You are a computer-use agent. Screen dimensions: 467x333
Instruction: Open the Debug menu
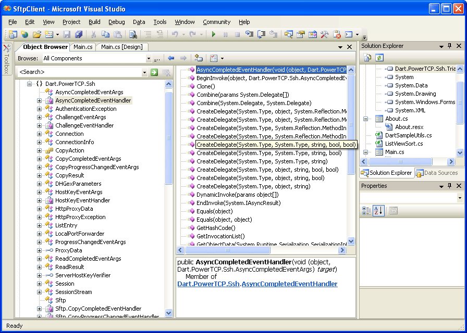(x=116, y=22)
